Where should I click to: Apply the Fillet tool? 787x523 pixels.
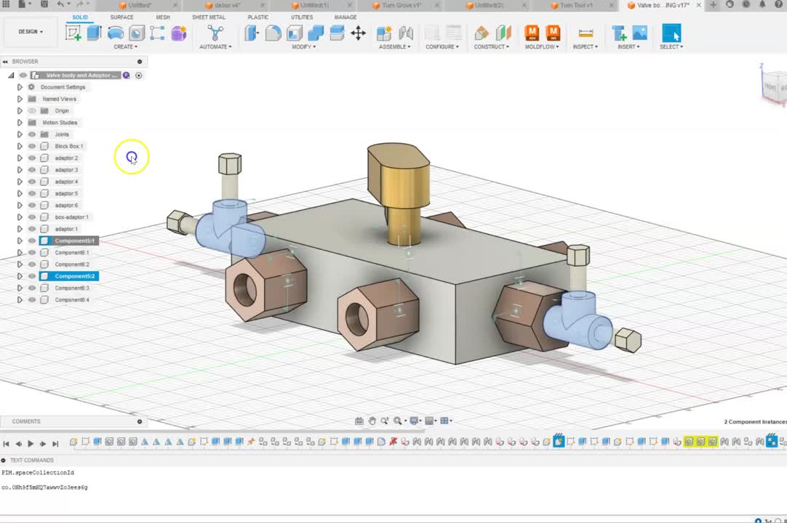point(273,33)
